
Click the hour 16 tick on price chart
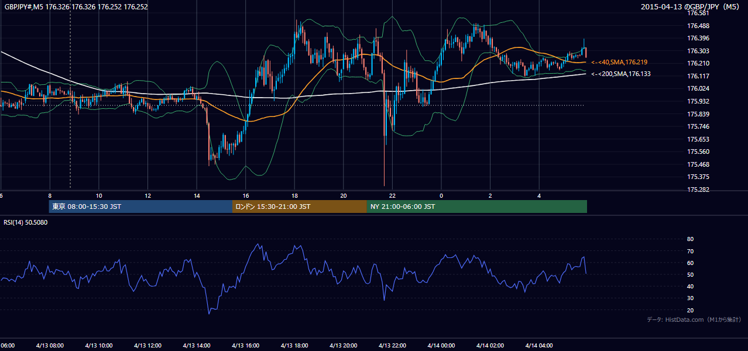(x=246, y=195)
